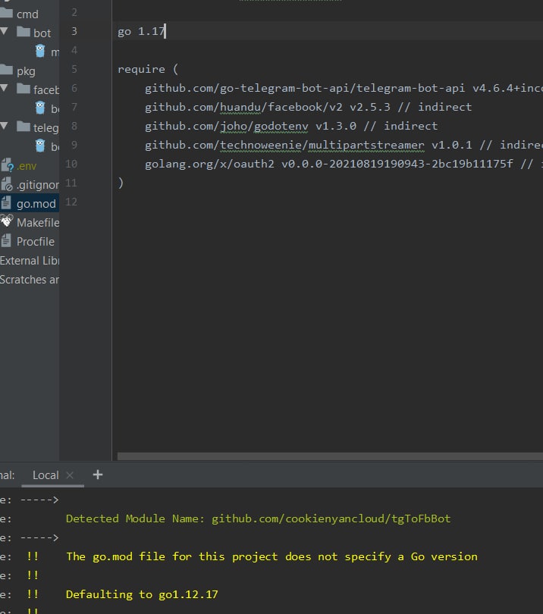This screenshot has width=543, height=614.
Task: Click 'Defaulting to go1.12.17' terminal text
Action: pyautogui.click(x=142, y=594)
